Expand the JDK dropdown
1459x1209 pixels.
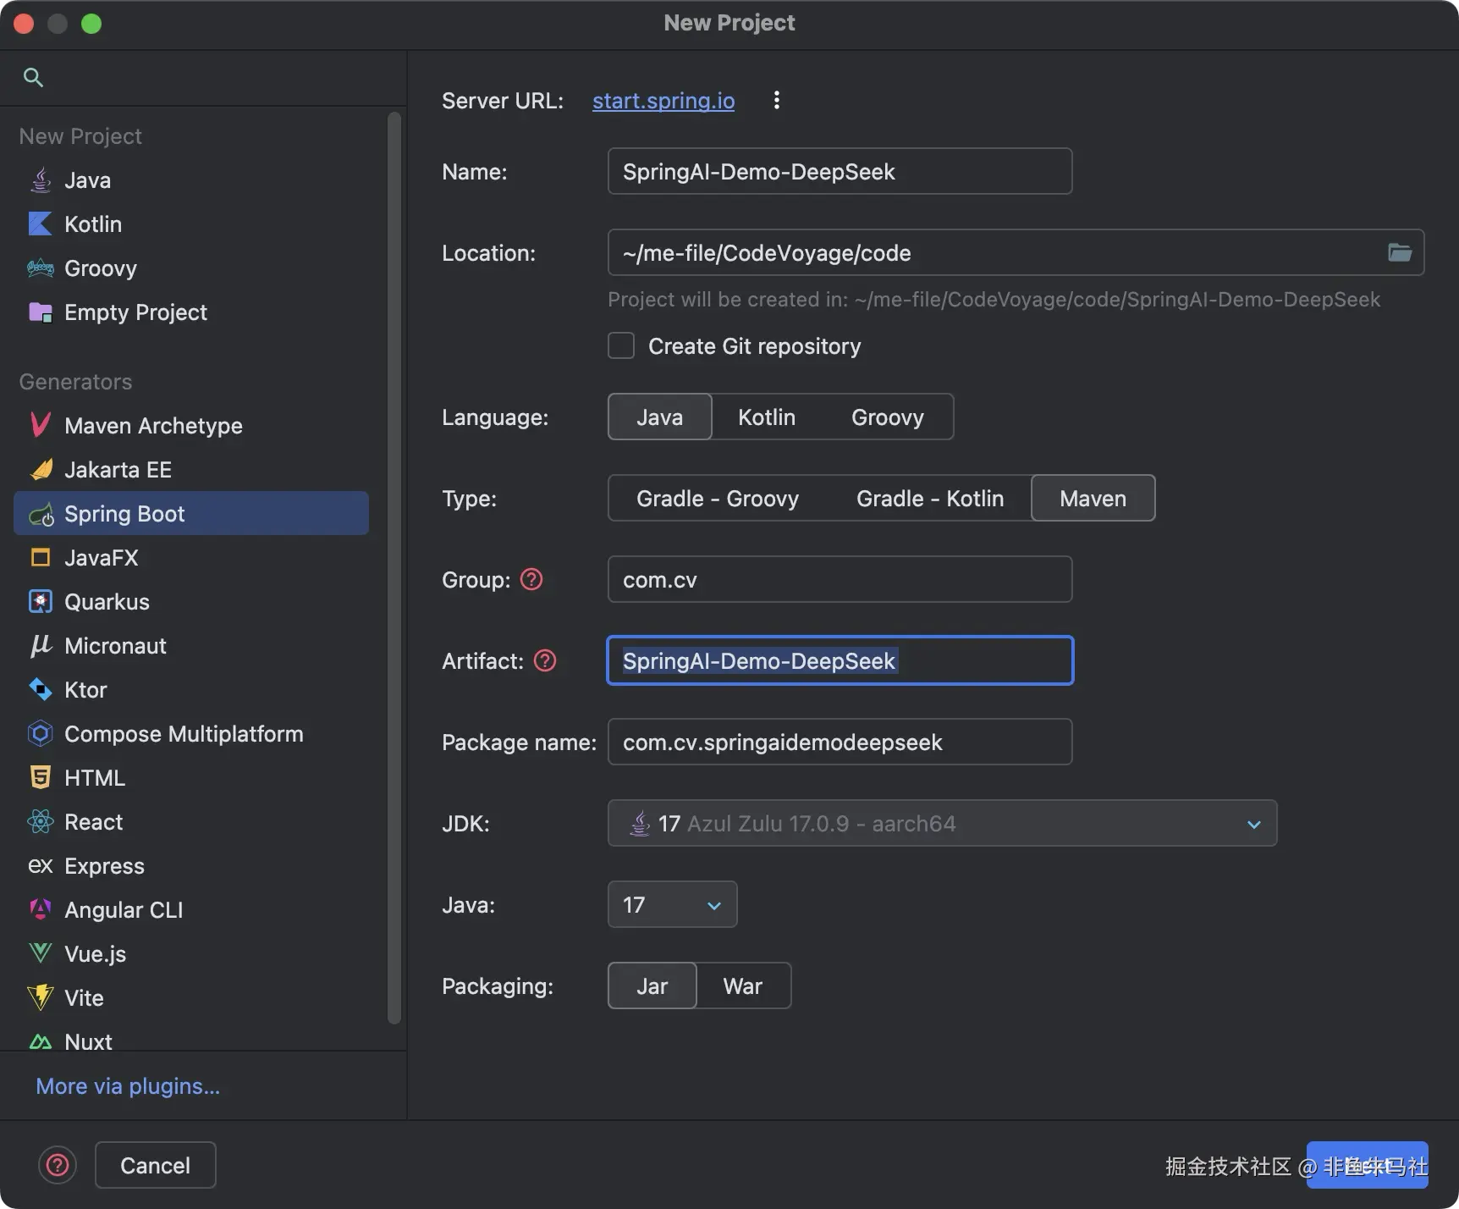(x=1253, y=824)
